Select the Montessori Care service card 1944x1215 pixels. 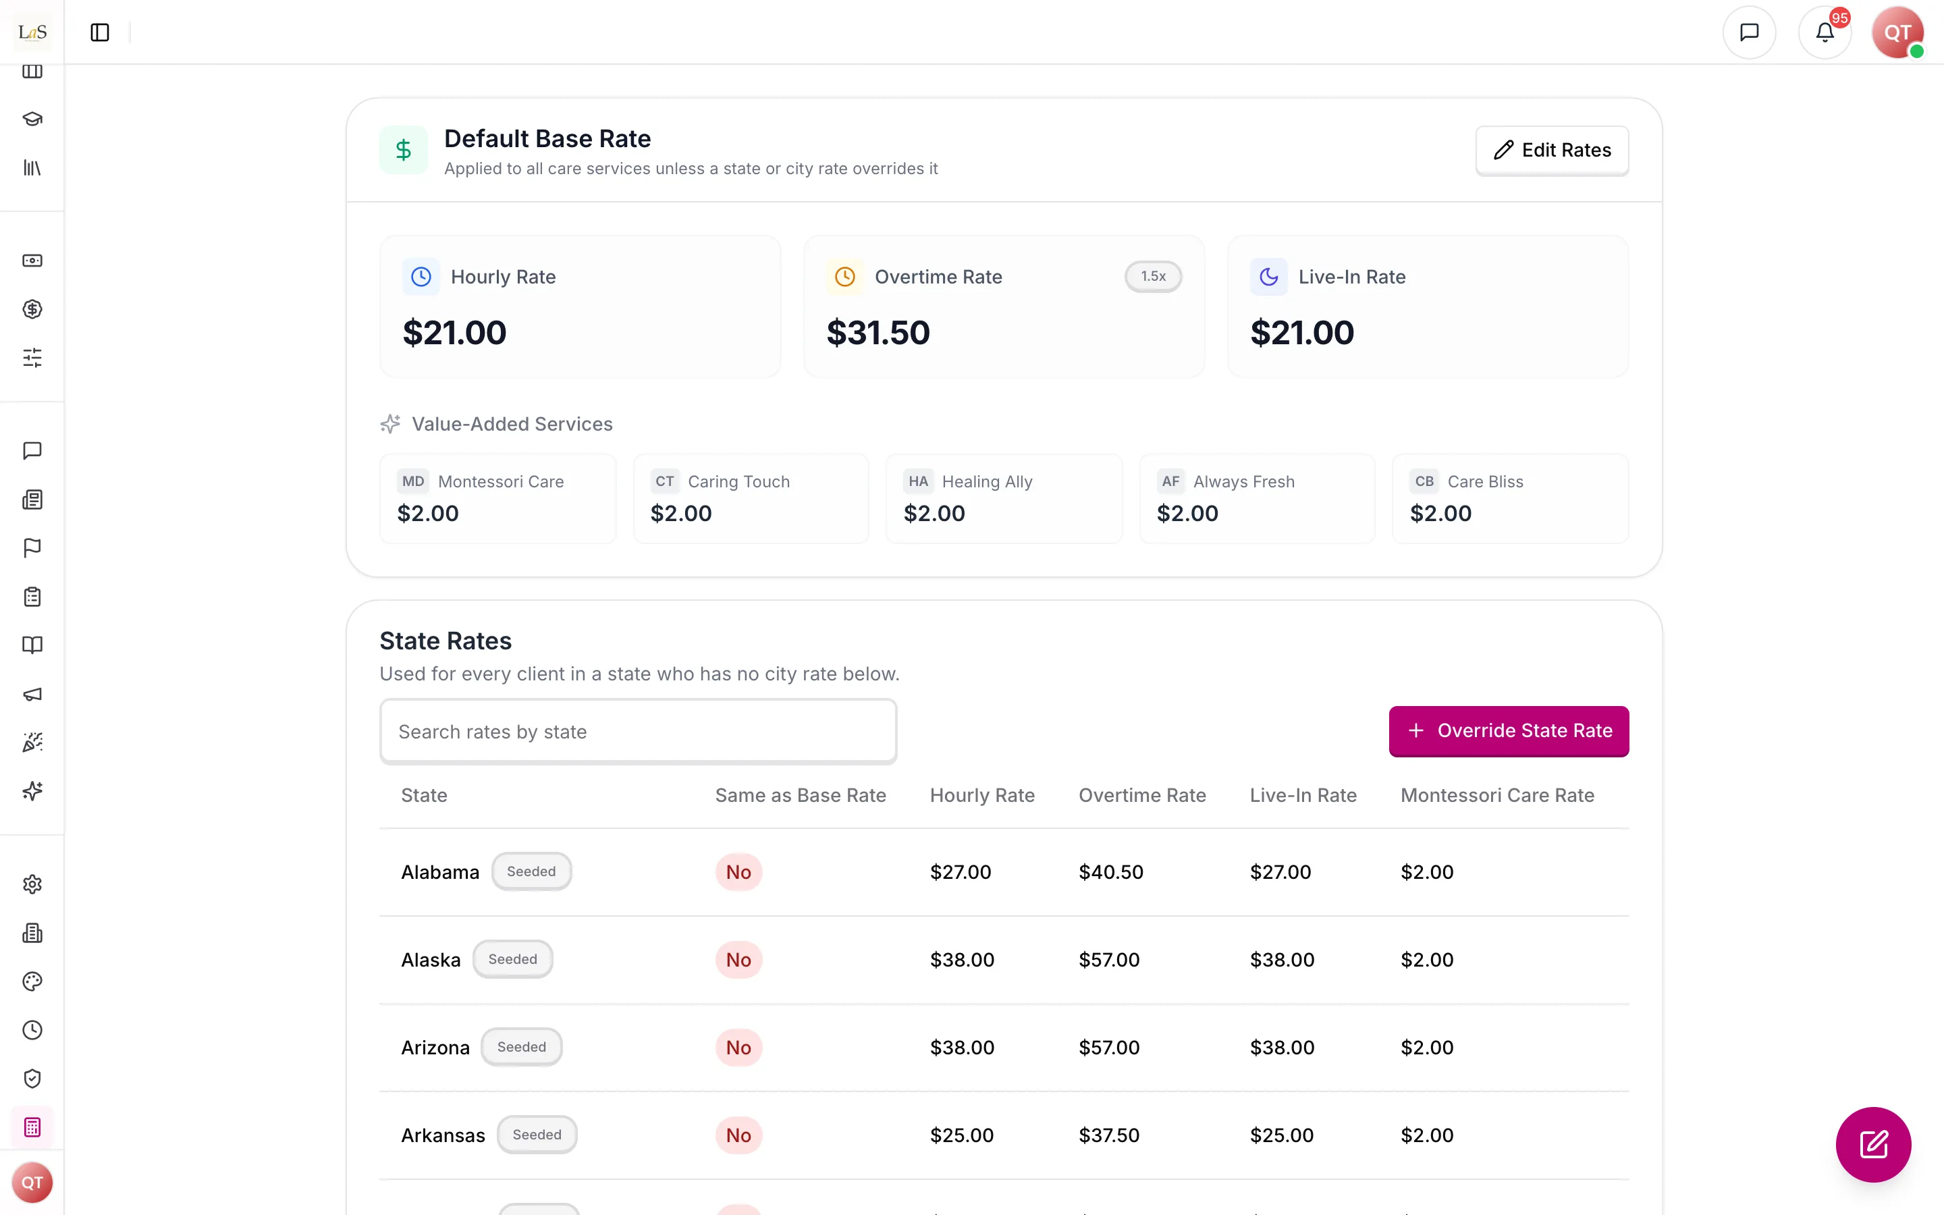point(498,498)
